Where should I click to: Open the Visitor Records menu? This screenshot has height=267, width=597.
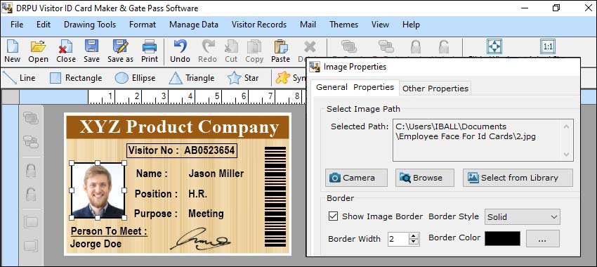[259, 25]
